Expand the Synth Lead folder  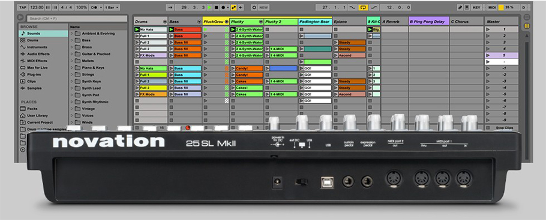[x=72, y=88]
